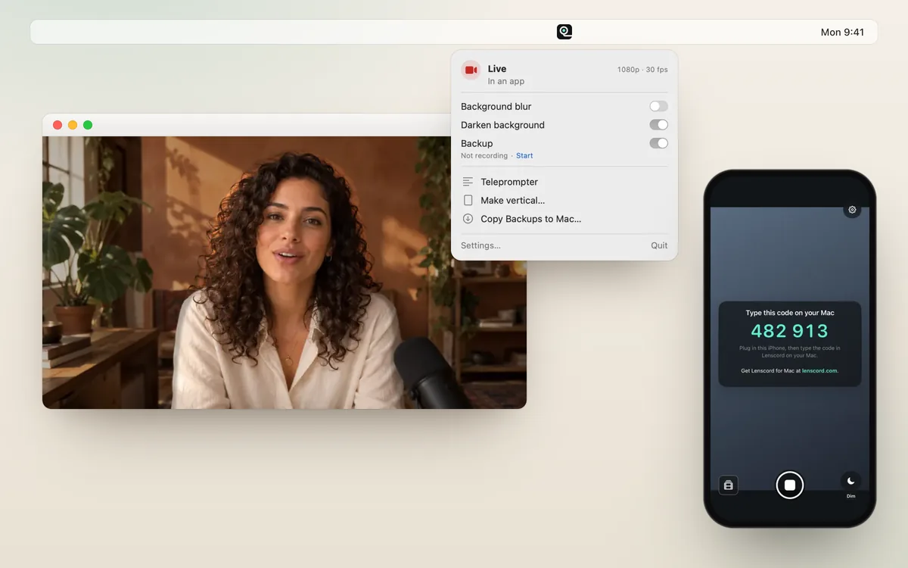The height and width of the screenshot is (568, 908).
Task: Turn off the Backup switch
Action: (x=658, y=143)
